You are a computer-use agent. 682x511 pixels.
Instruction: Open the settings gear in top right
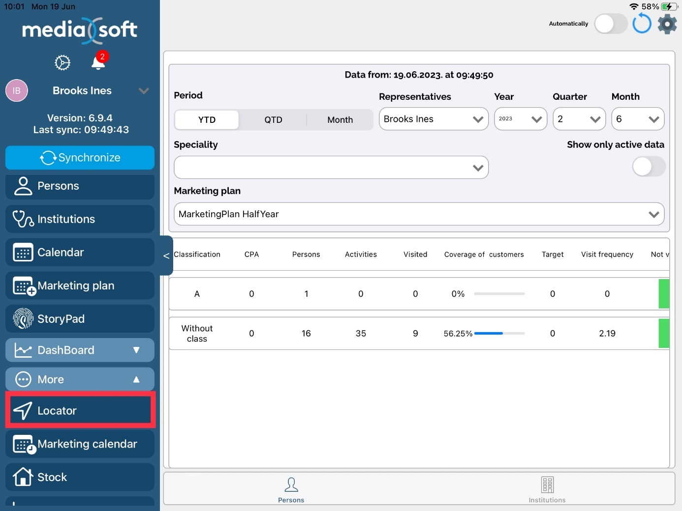pos(667,24)
